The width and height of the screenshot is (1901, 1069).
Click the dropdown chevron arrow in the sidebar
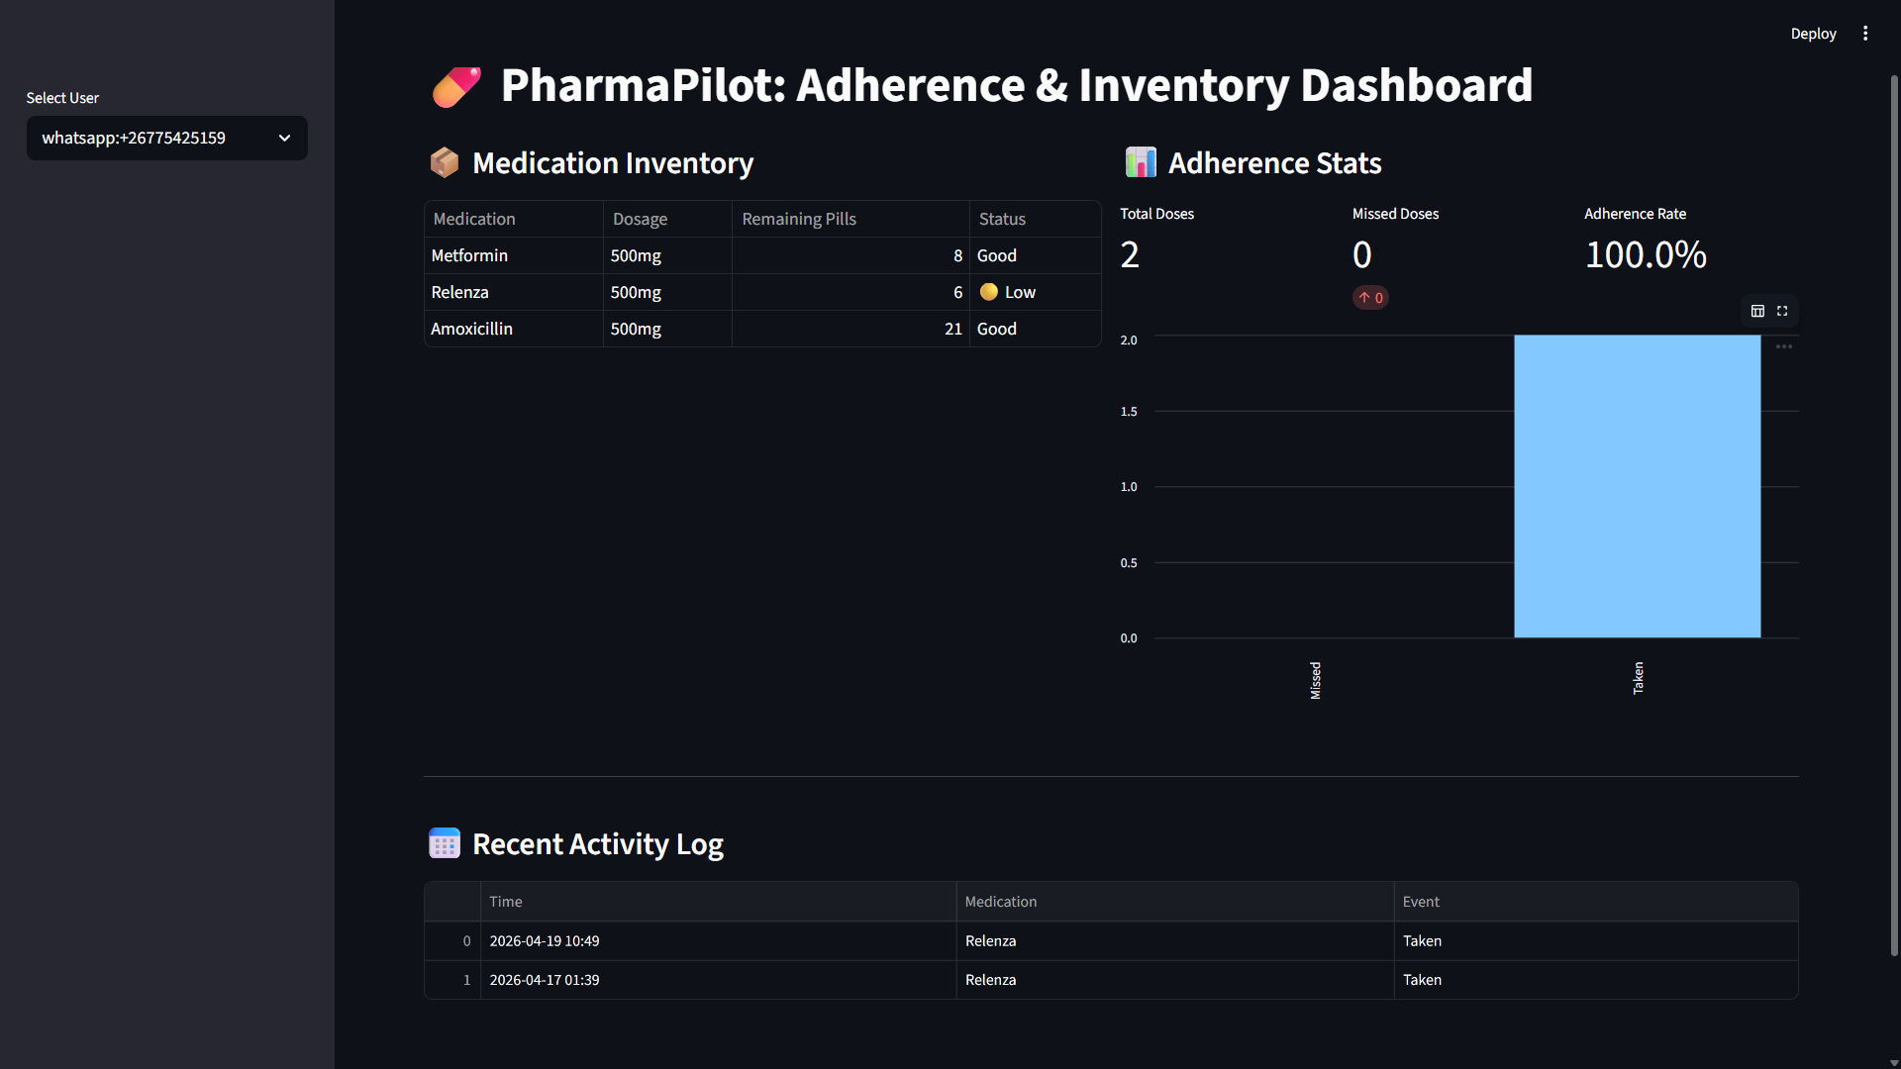[285, 138]
